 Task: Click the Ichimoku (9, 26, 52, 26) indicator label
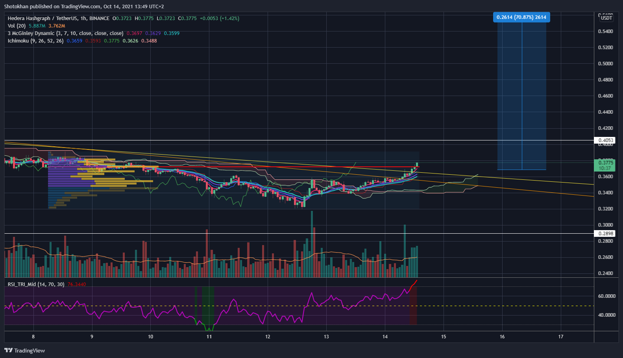(x=35, y=41)
